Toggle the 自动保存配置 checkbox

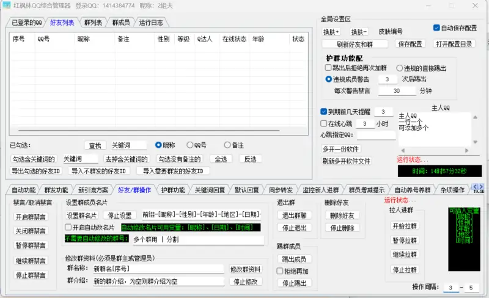pos(436,28)
